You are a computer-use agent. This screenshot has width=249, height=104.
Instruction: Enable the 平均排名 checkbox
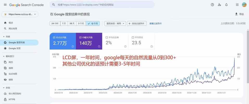[133, 37]
